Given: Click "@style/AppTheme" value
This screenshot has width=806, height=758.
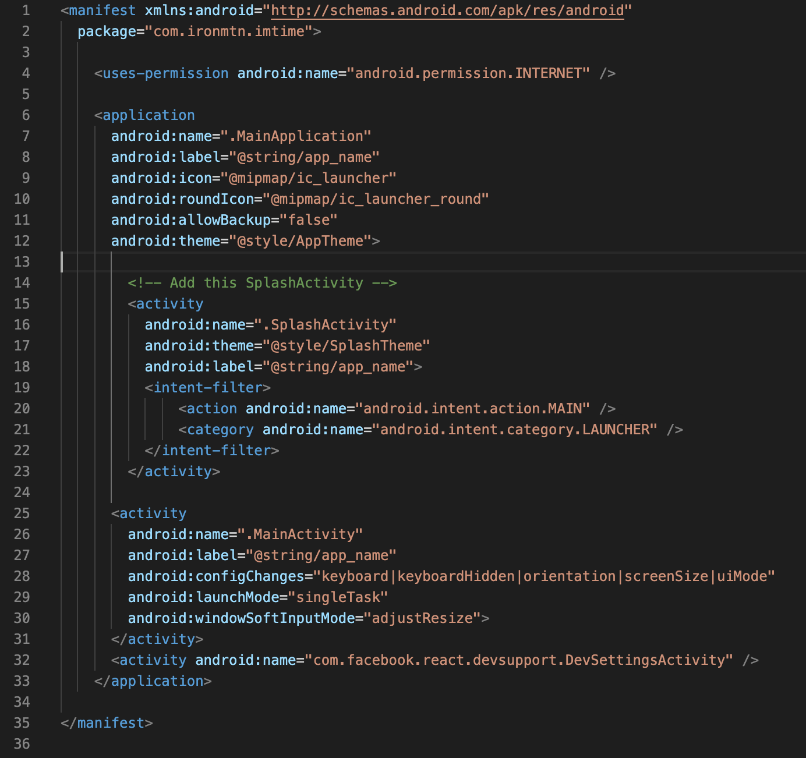Looking at the screenshot, I should point(300,241).
